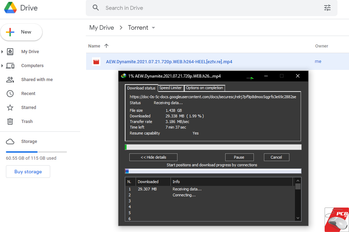The width and height of the screenshot is (349, 232).
Task: Go to My Drive breadcrumb
Action: click(x=101, y=28)
